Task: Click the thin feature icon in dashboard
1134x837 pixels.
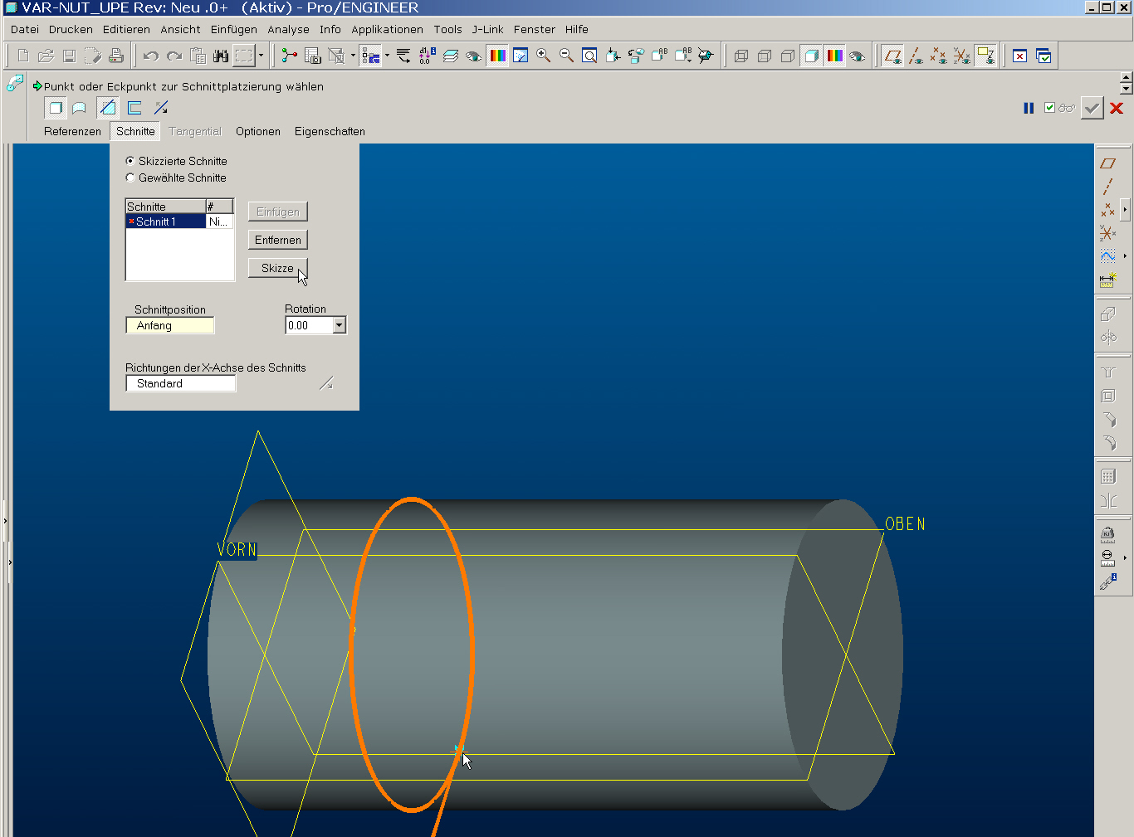Action: [134, 108]
